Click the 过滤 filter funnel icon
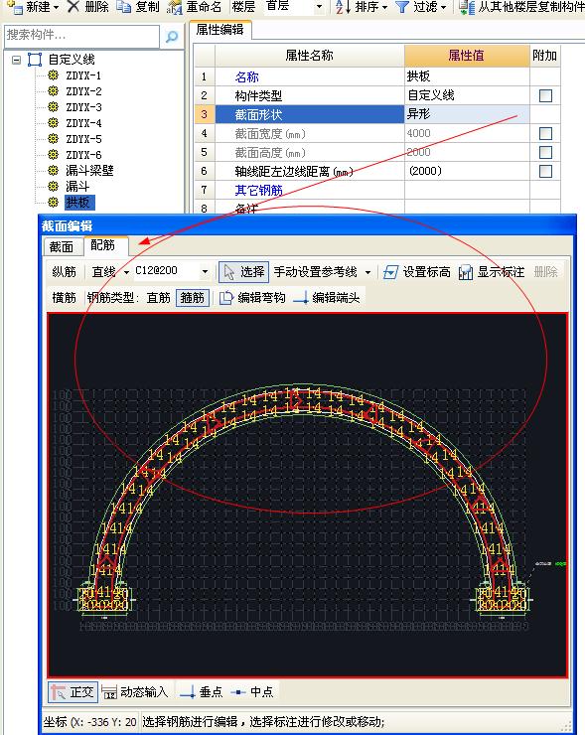This screenshot has width=585, height=735. (x=402, y=7)
